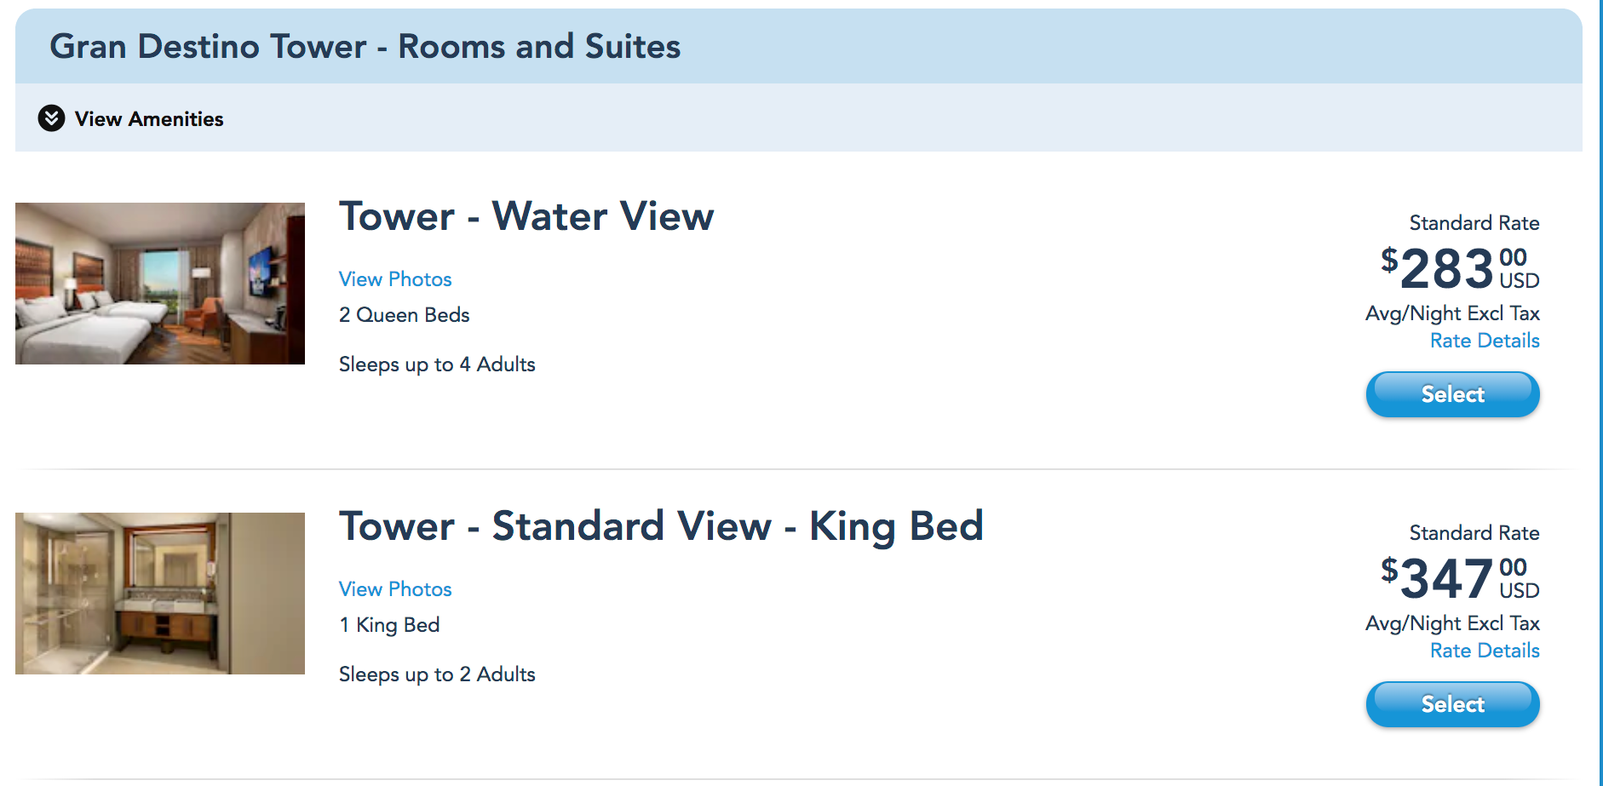This screenshot has width=1603, height=786.
Task: Click the View Amenities chevron icon
Action: (x=51, y=118)
